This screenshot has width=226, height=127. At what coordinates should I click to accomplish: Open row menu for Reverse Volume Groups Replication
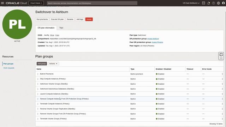[x=222, y=109]
